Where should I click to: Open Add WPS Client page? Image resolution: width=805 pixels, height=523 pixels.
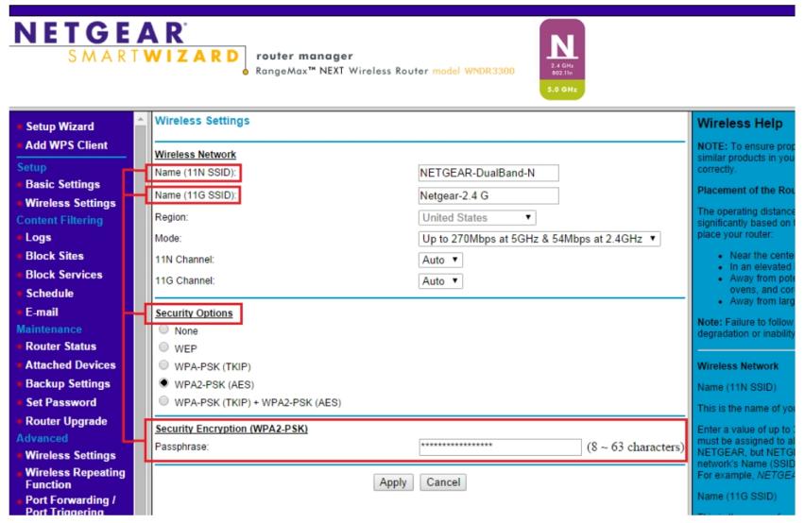coord(66,145)
